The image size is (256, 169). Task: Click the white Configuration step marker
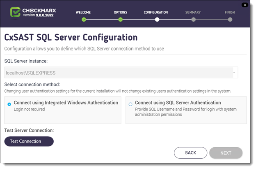(157, 20)
